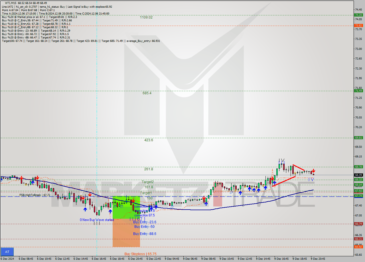This screenshot has height=262, width=365.
Task: Select the Buy Entry -88.6 label
Action: click(x=145, y=234)
